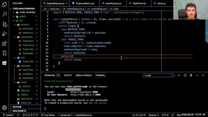The image size is (208, 117).
Task: Open the Run and Debug view
Action: point(4,34)
